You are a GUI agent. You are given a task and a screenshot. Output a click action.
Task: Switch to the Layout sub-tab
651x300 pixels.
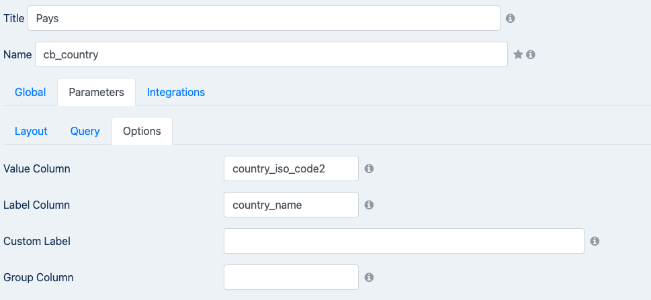pos(31,131)
